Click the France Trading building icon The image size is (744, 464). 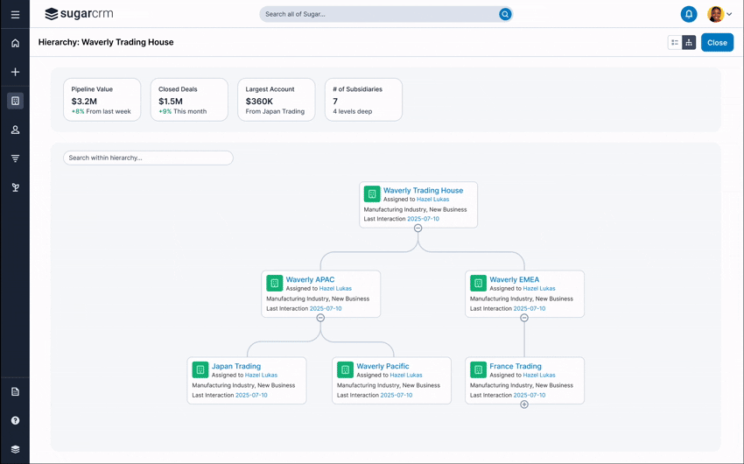point(478,369)
